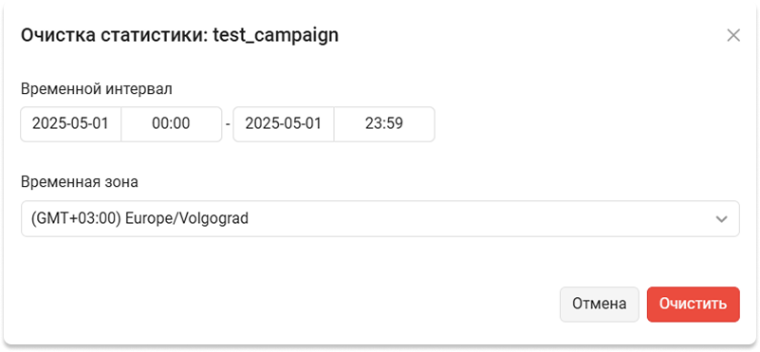Click the red Очистить button
The image size is (760, 352).
pos(694,304)
